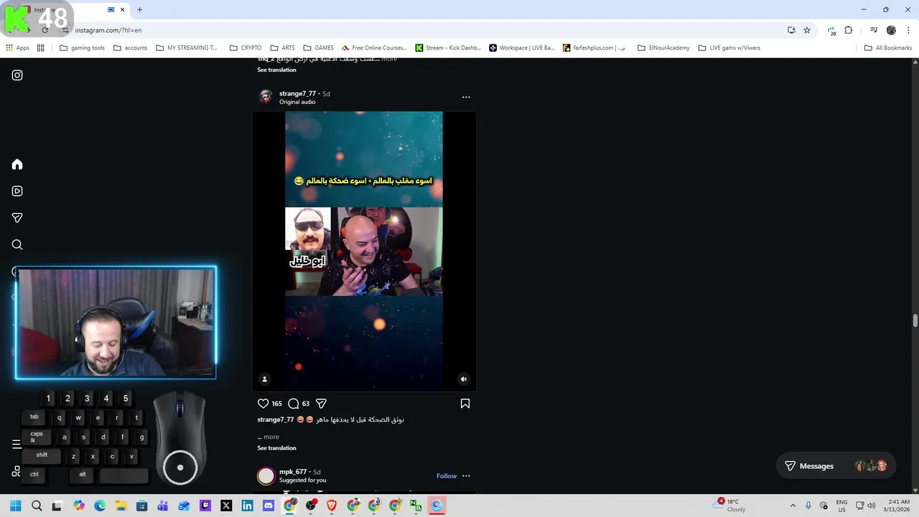Open the Windows Start menu

click(x=16, y=506)
